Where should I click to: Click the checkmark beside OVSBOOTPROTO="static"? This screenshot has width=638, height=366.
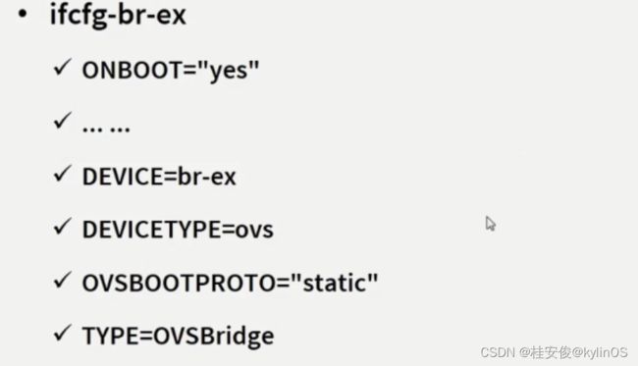63,281
